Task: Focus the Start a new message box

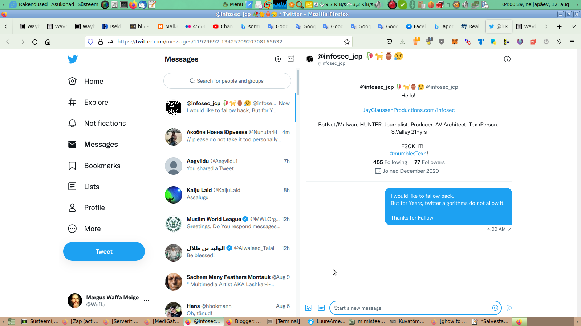Action: tap(415, 308)
